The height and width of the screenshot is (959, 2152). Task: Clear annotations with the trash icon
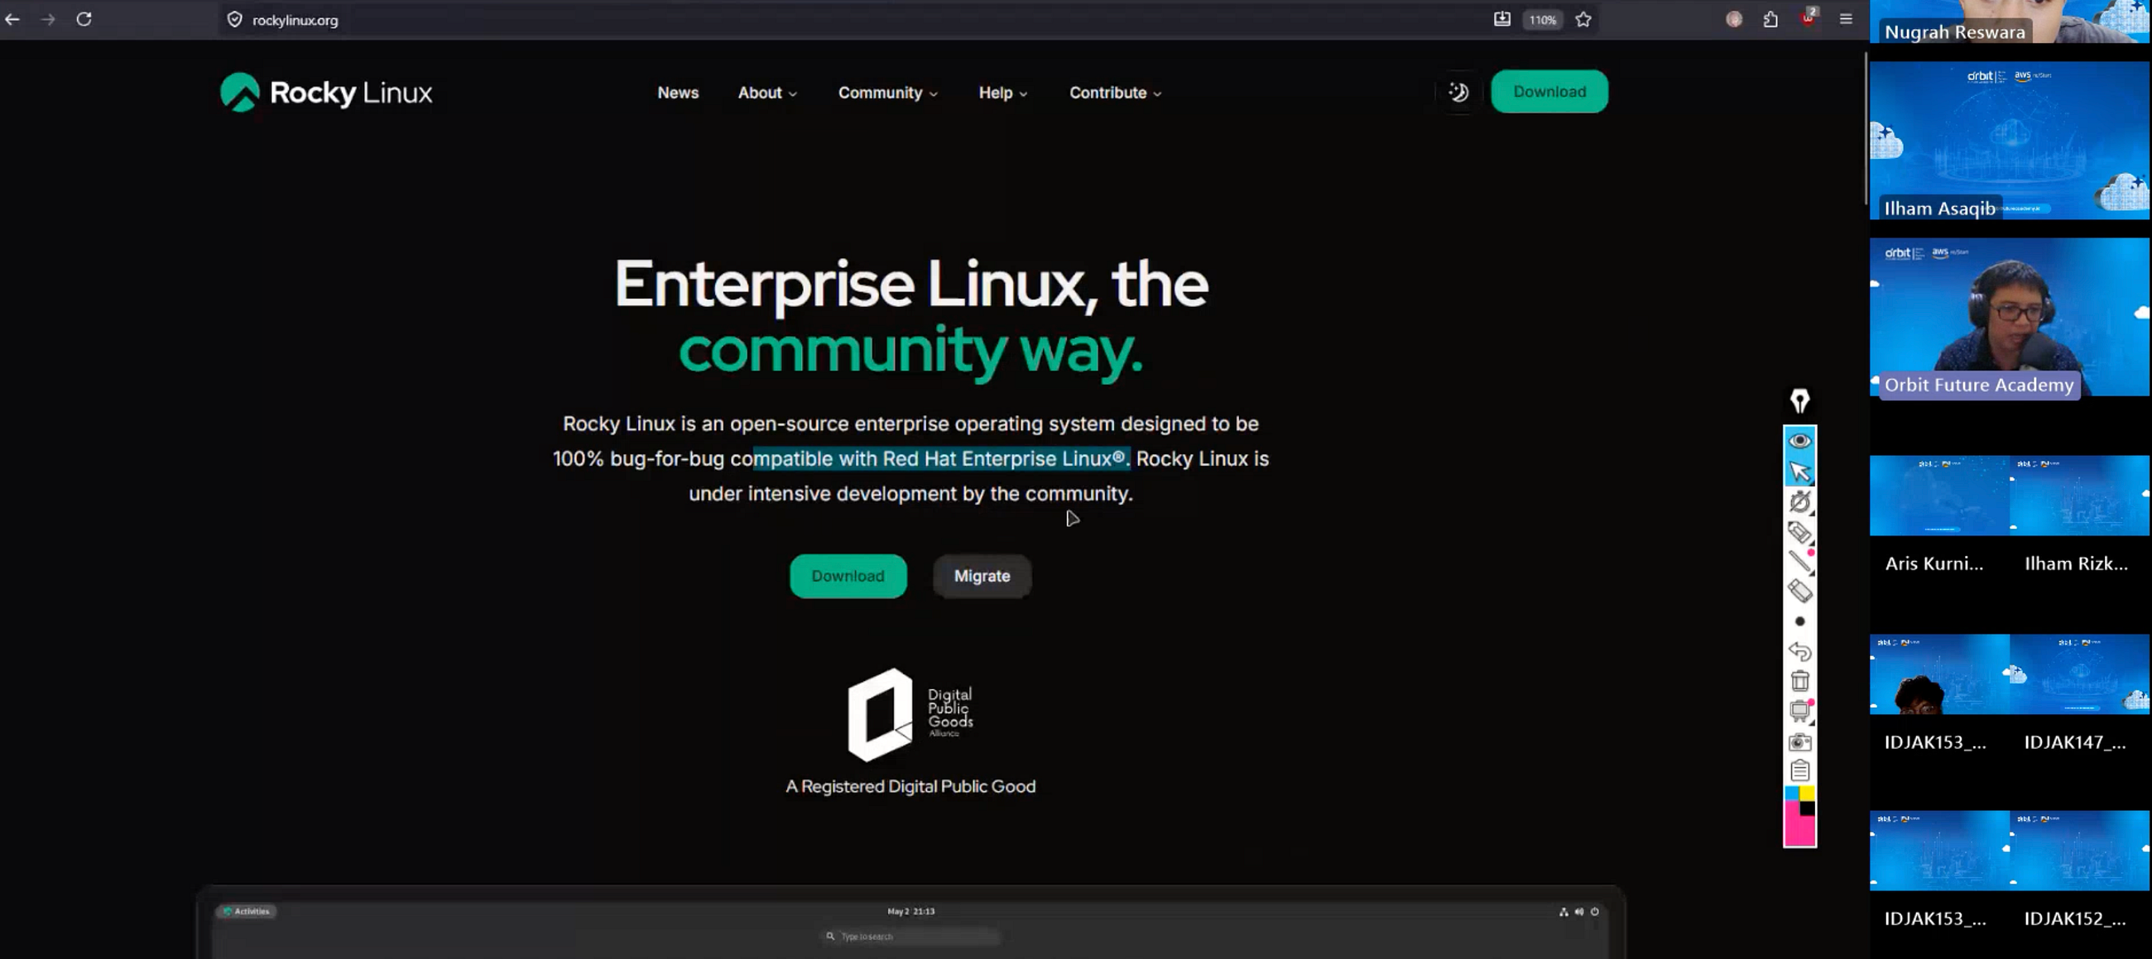[x=1799, y=681]
